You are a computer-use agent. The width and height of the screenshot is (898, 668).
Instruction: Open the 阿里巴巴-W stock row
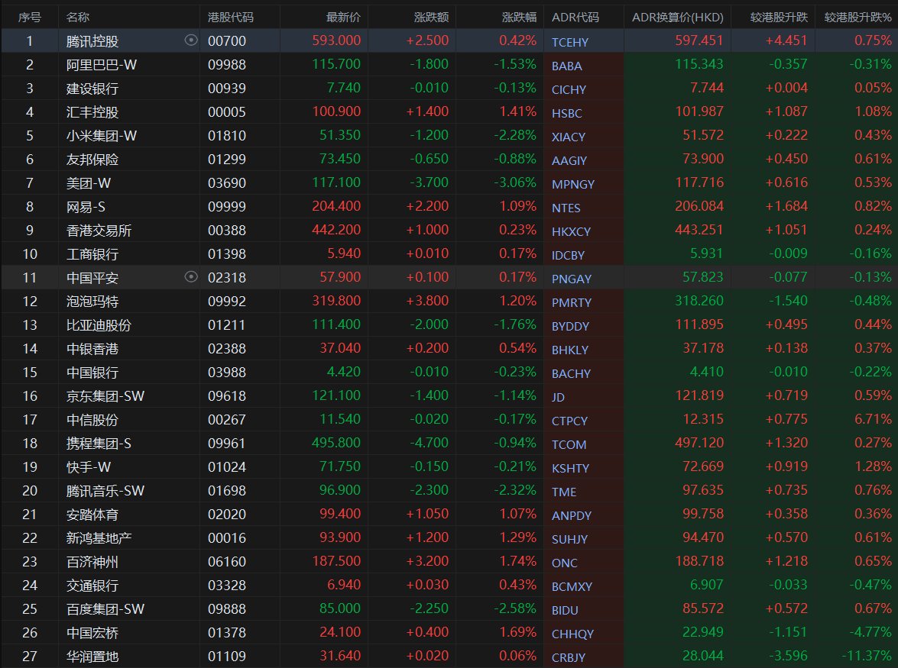point(102,65)
